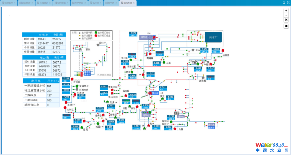
Task: Select the gray 新马 pump station icon
Action: 193,50
